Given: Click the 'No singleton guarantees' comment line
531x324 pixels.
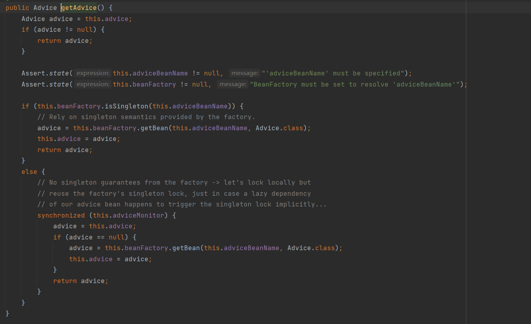Looking at the screenshot, I should click(174, 183).
